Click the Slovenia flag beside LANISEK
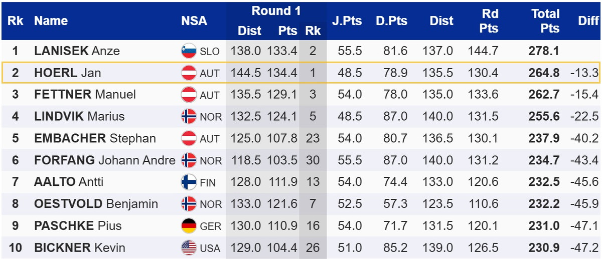602x259 pixels. coord(189,51)
